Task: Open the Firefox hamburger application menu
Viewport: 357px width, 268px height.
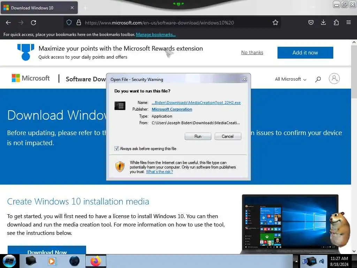Action: tap(349, 22)
